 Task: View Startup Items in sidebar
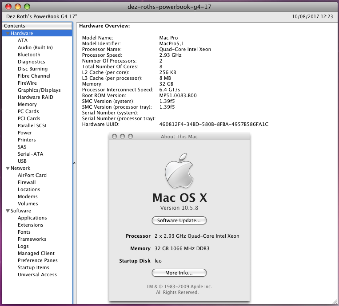(33, 267)
